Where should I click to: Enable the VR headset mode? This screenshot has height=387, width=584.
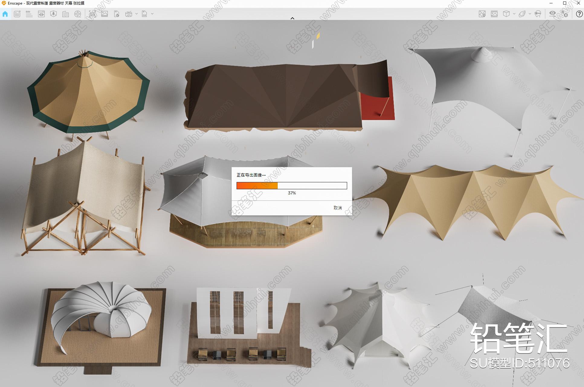538,14
